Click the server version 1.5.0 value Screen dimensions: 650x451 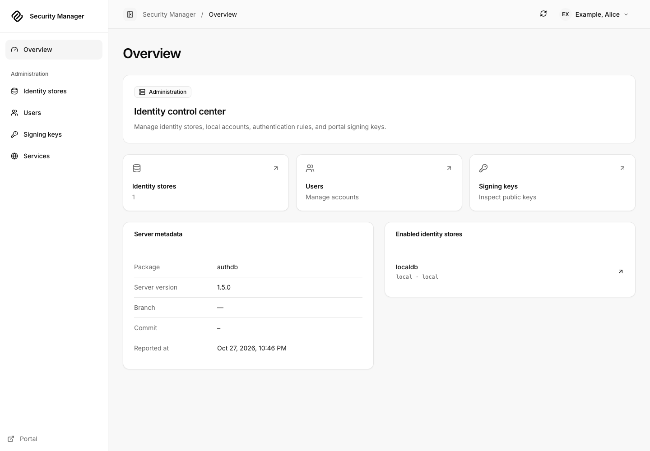[224, 287]
